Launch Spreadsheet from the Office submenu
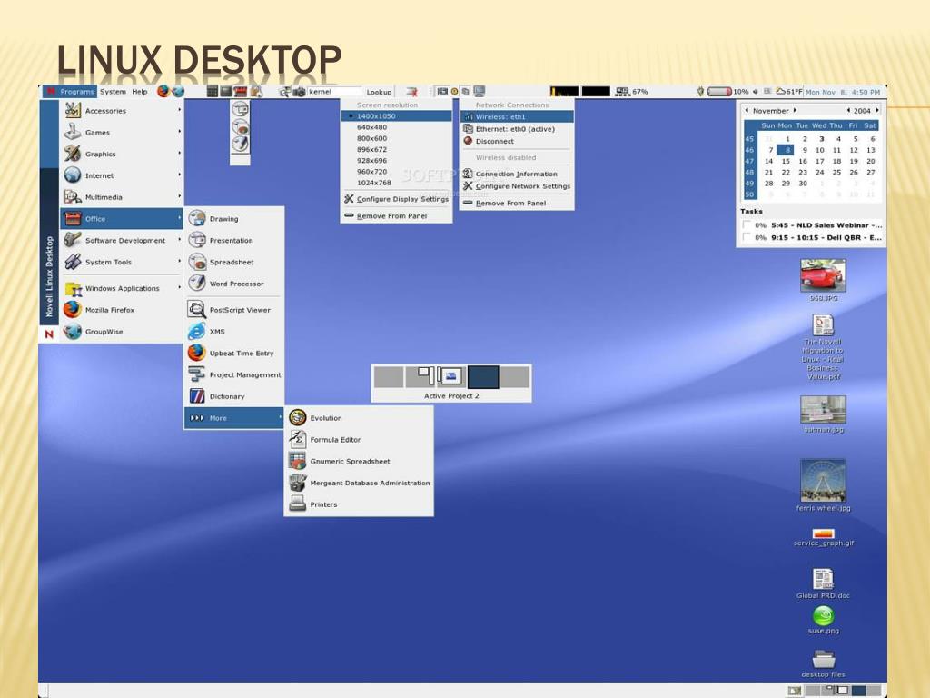This screenshot has height=698, width=930. [234, 263]
